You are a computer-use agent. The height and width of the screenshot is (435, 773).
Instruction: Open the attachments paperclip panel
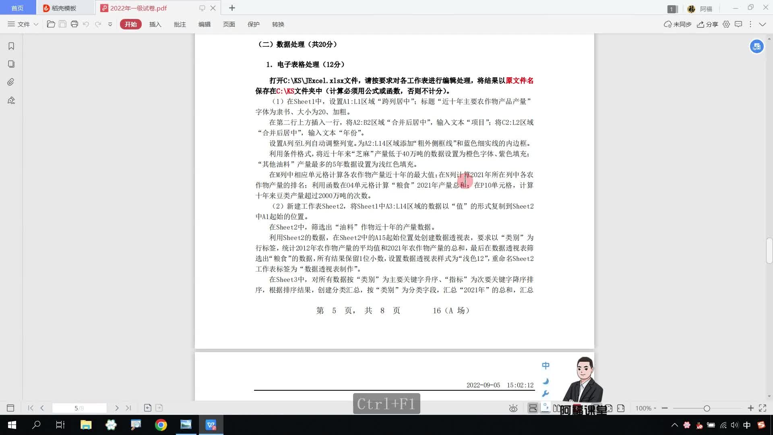11,82
